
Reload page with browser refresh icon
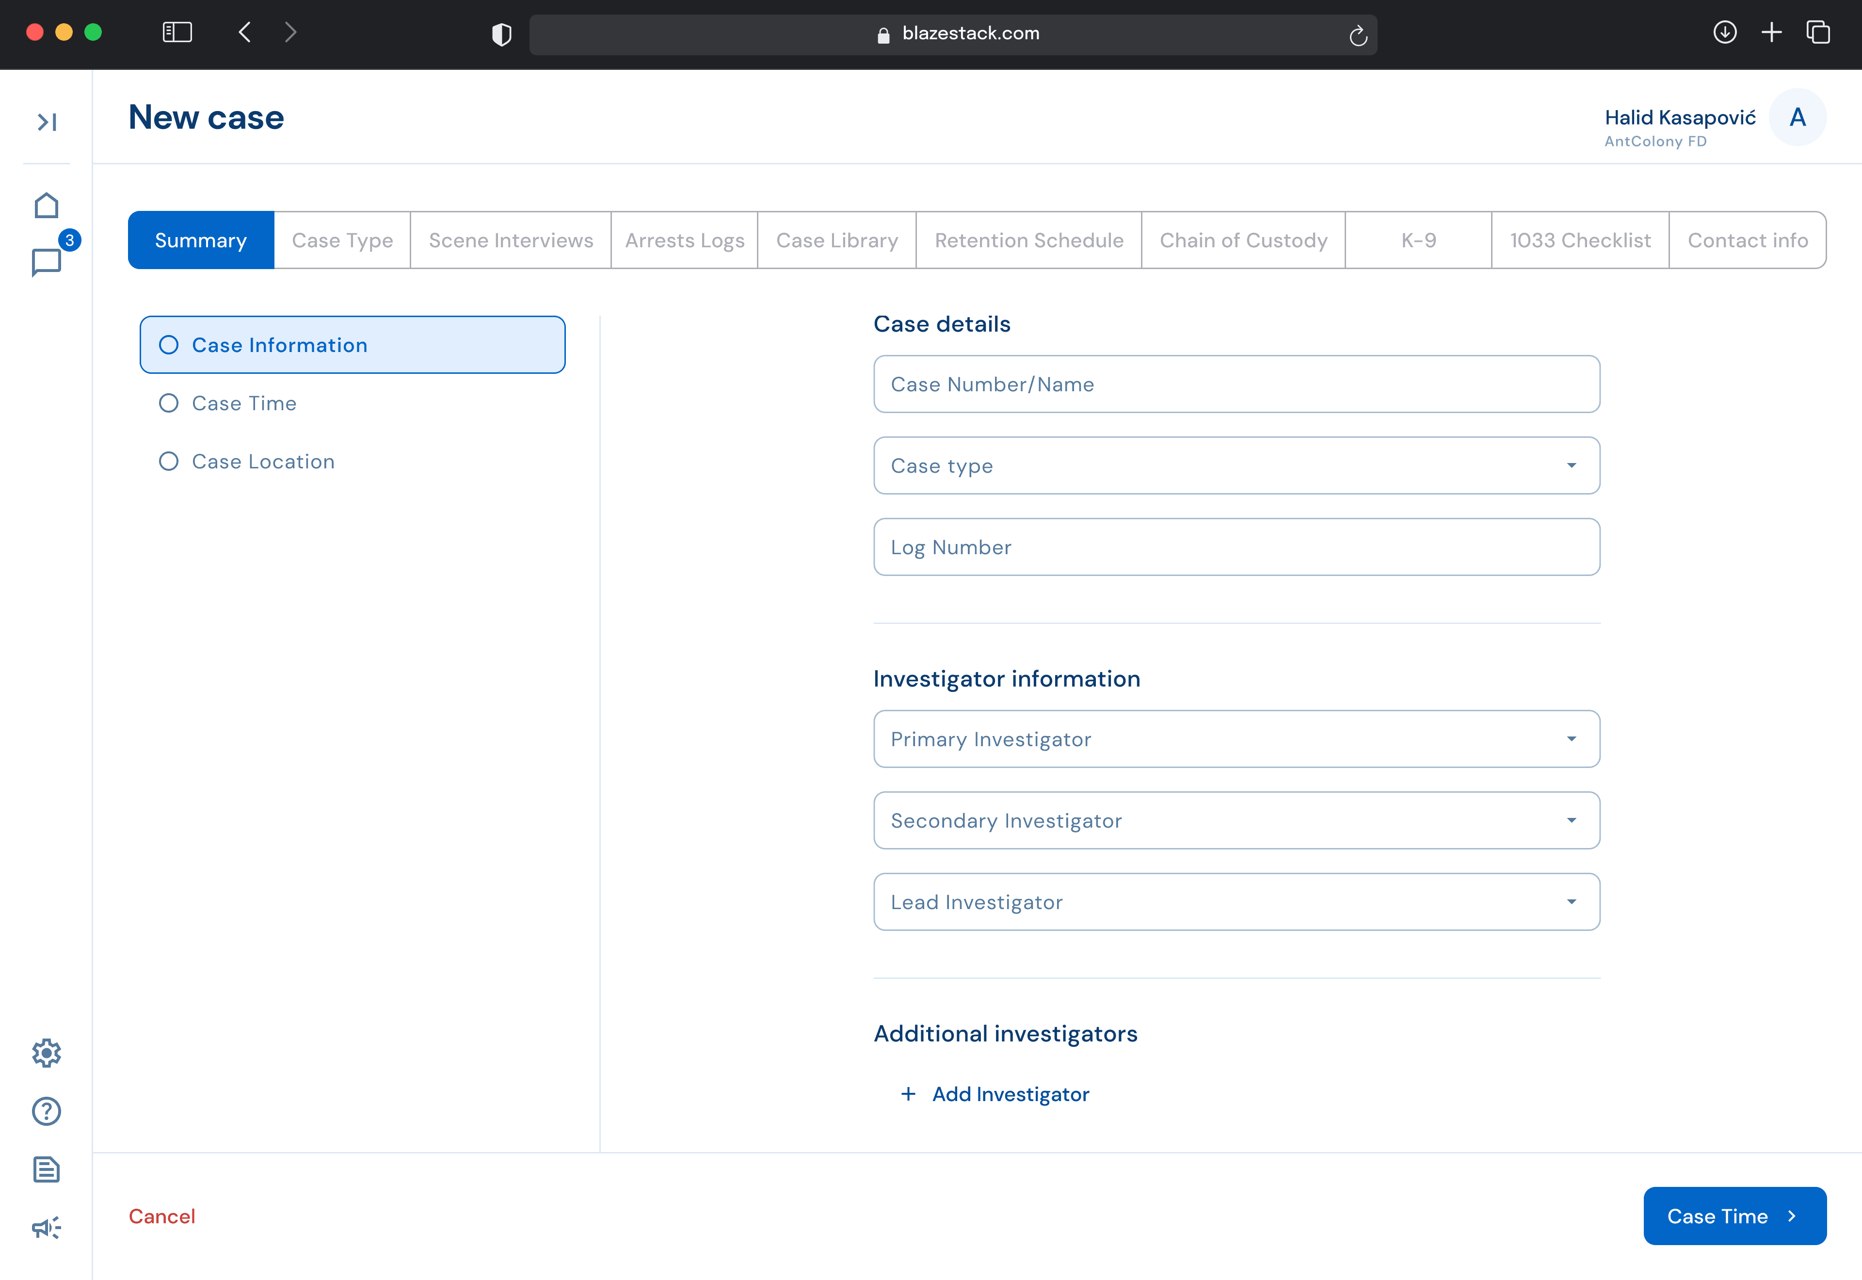pyautogui.click(x=1358, y=34)
